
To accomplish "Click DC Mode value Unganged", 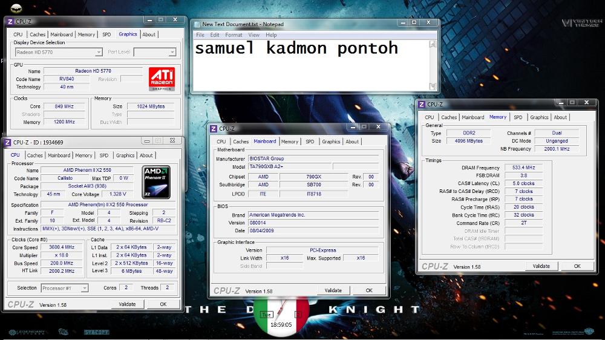I will point(557,141).
